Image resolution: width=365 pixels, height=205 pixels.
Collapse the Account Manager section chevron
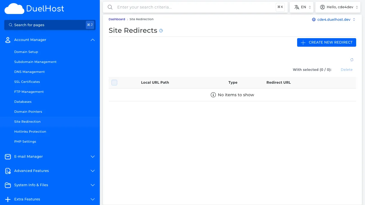[93, 40]
